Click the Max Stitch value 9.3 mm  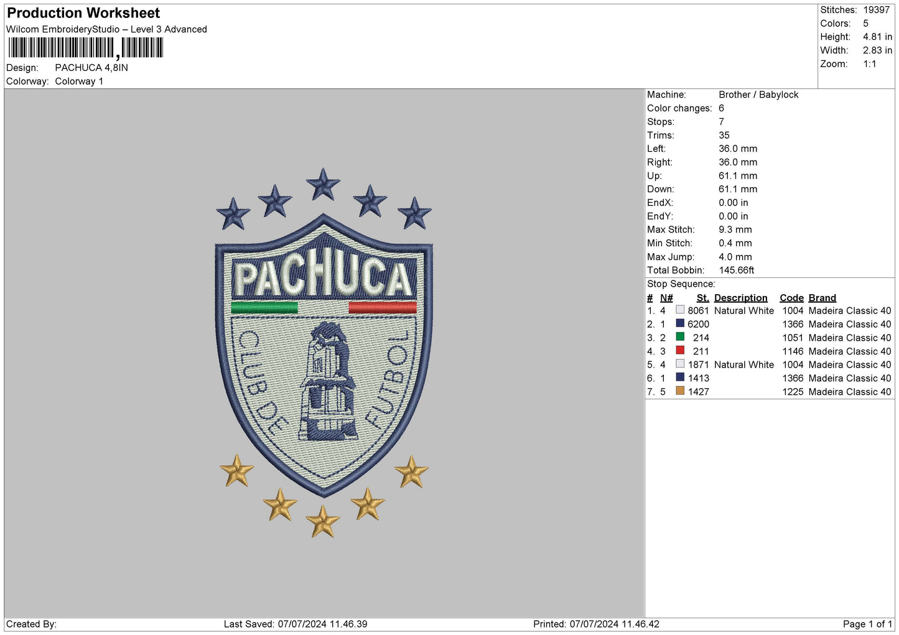(735, 229)
